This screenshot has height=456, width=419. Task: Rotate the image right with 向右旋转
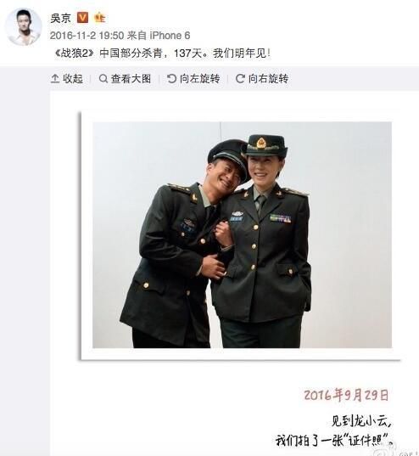pyautogui.click(x=262, y=78)
